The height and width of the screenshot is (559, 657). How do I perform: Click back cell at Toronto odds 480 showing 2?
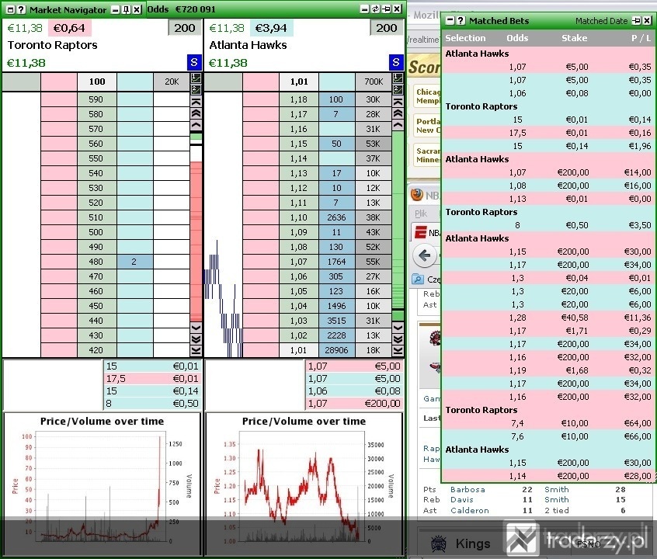coord(134,262)
